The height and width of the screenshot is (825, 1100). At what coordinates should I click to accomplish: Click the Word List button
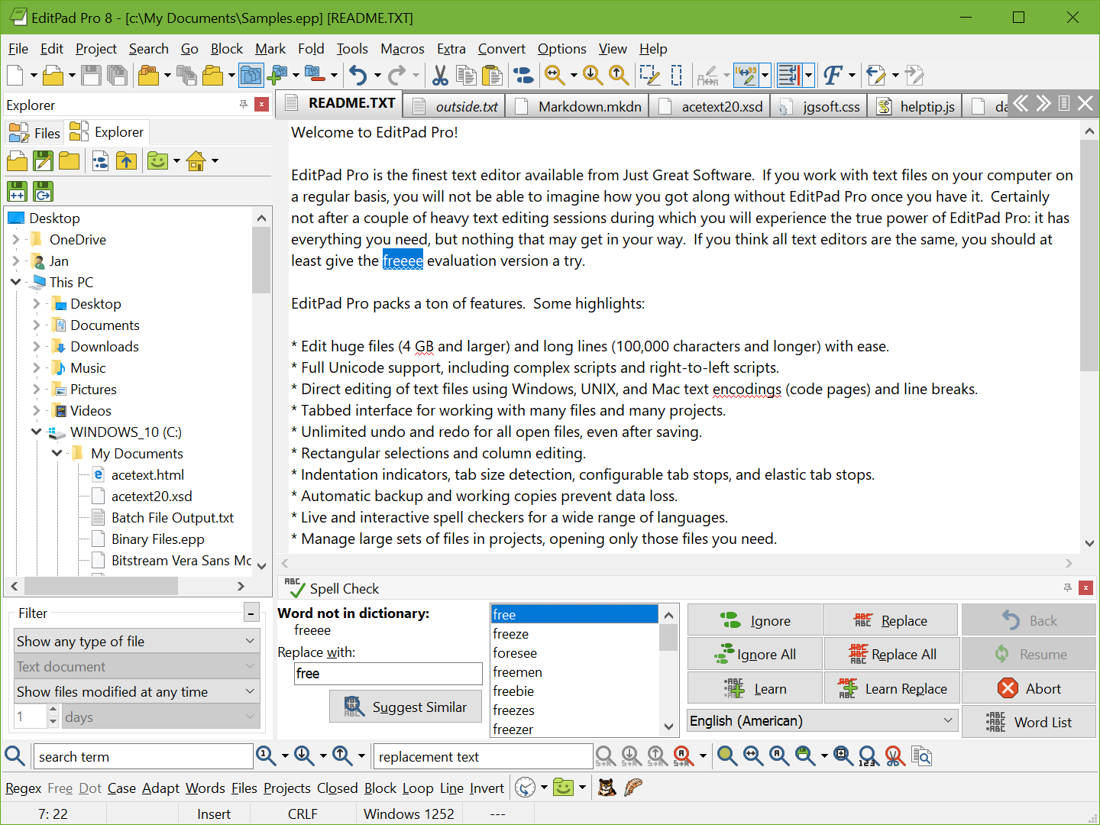coord(1028,722)
